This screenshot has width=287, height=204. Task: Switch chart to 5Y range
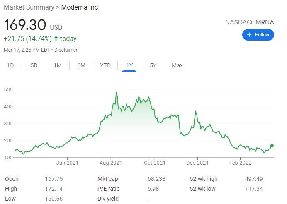[x=153, y=65]
